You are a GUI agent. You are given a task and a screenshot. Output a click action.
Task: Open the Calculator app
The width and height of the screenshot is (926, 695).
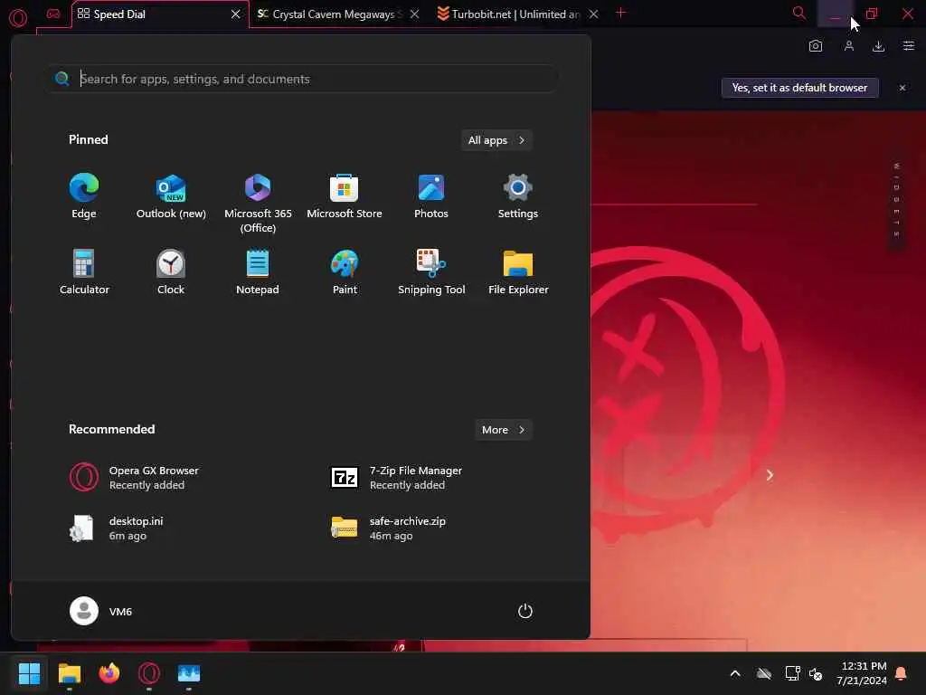(84, 272)
